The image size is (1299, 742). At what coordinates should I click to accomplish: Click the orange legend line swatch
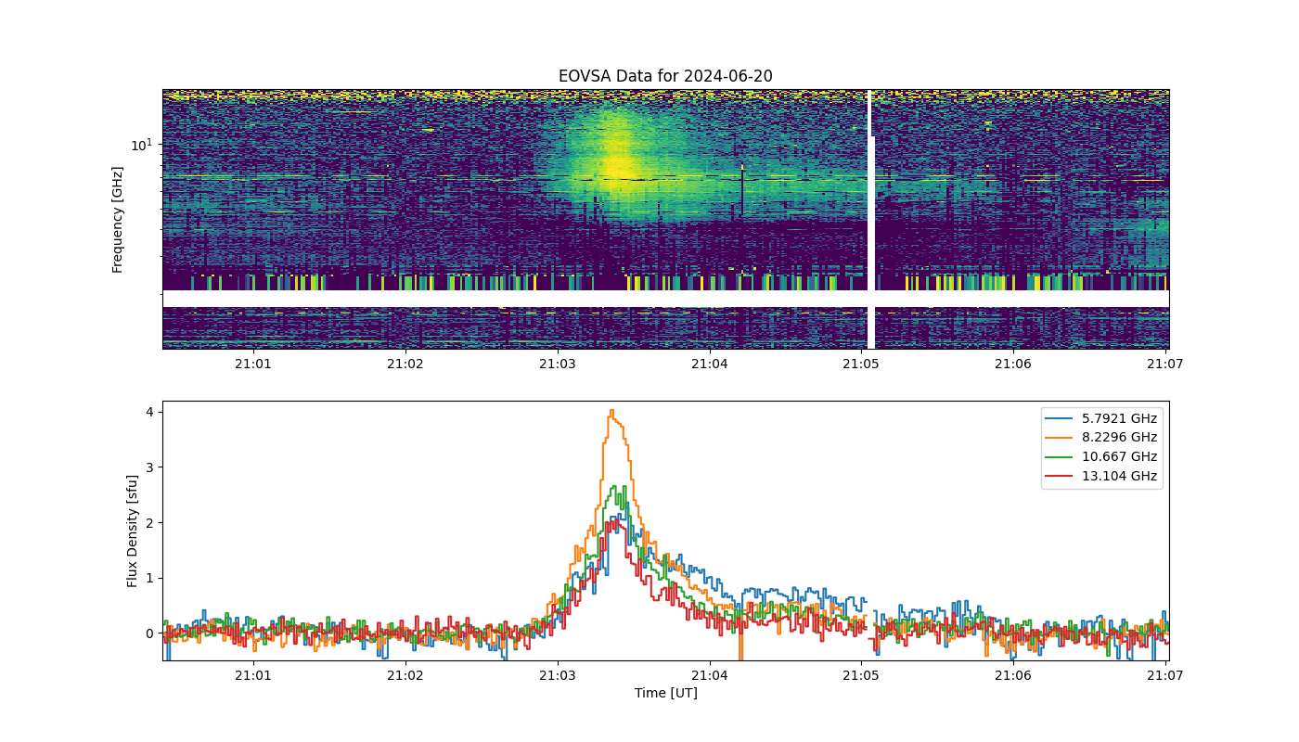[1059, 438]
